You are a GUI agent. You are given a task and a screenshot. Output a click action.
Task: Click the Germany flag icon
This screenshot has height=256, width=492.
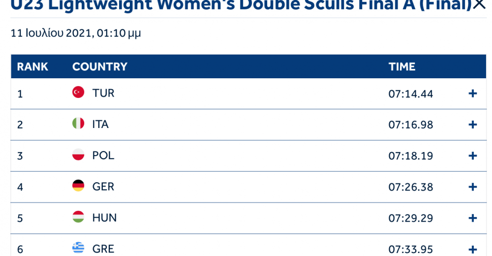[x=78, y=186]
